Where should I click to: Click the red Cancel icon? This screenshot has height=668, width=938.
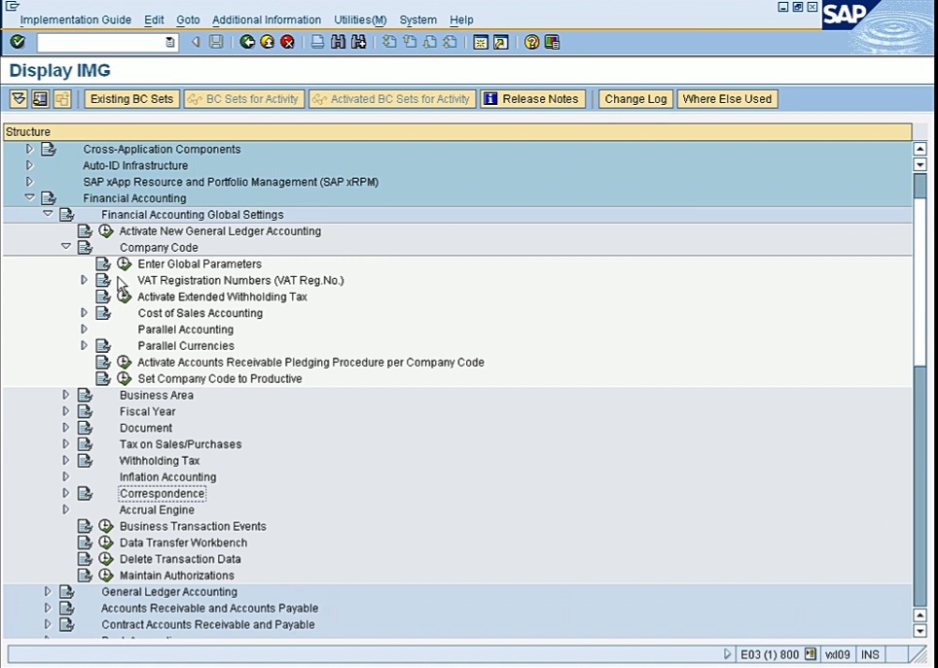point(288,42)
